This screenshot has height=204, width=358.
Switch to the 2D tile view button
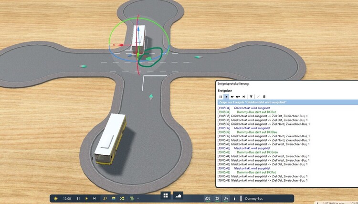coord(166,195)
